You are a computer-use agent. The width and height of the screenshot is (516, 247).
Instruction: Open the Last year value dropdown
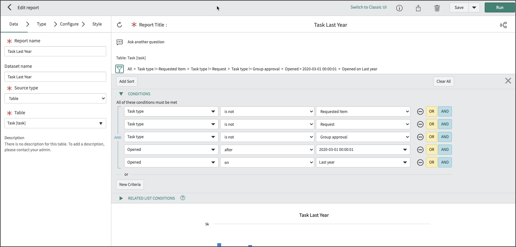(363, 162)
